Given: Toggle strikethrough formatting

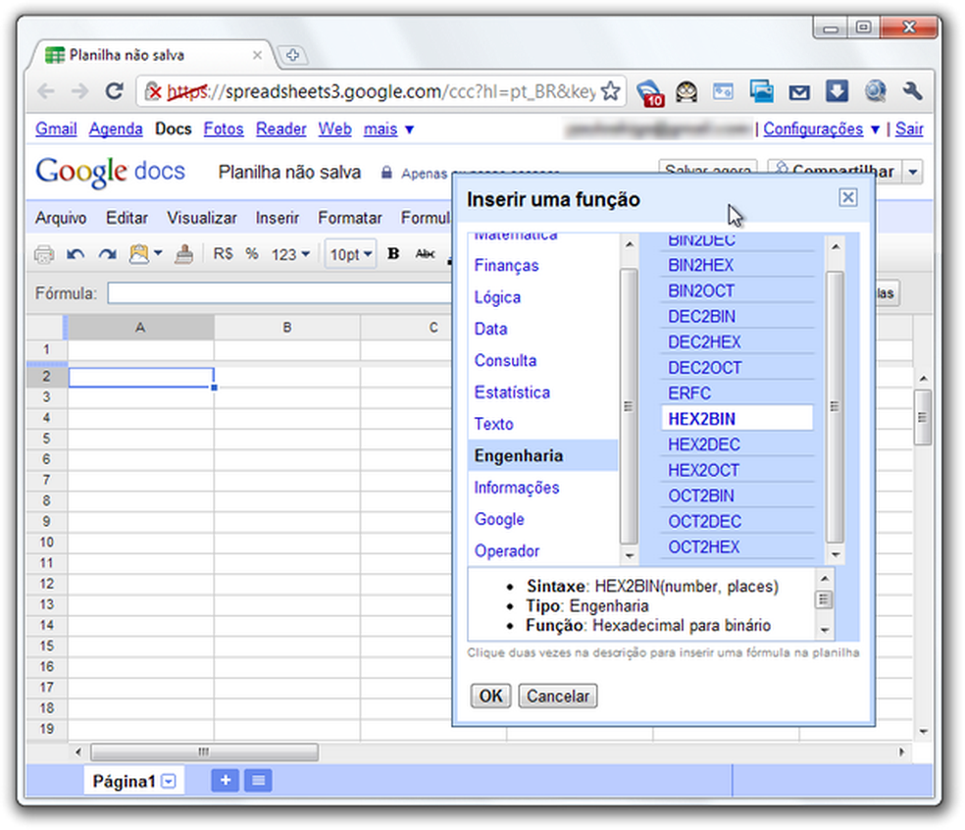Looking at the screenshot, I should point(425,253).
